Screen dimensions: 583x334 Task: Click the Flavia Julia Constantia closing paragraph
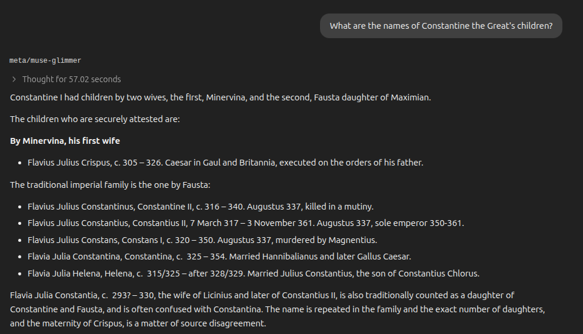pyautogui.click(x=277, y=309)
